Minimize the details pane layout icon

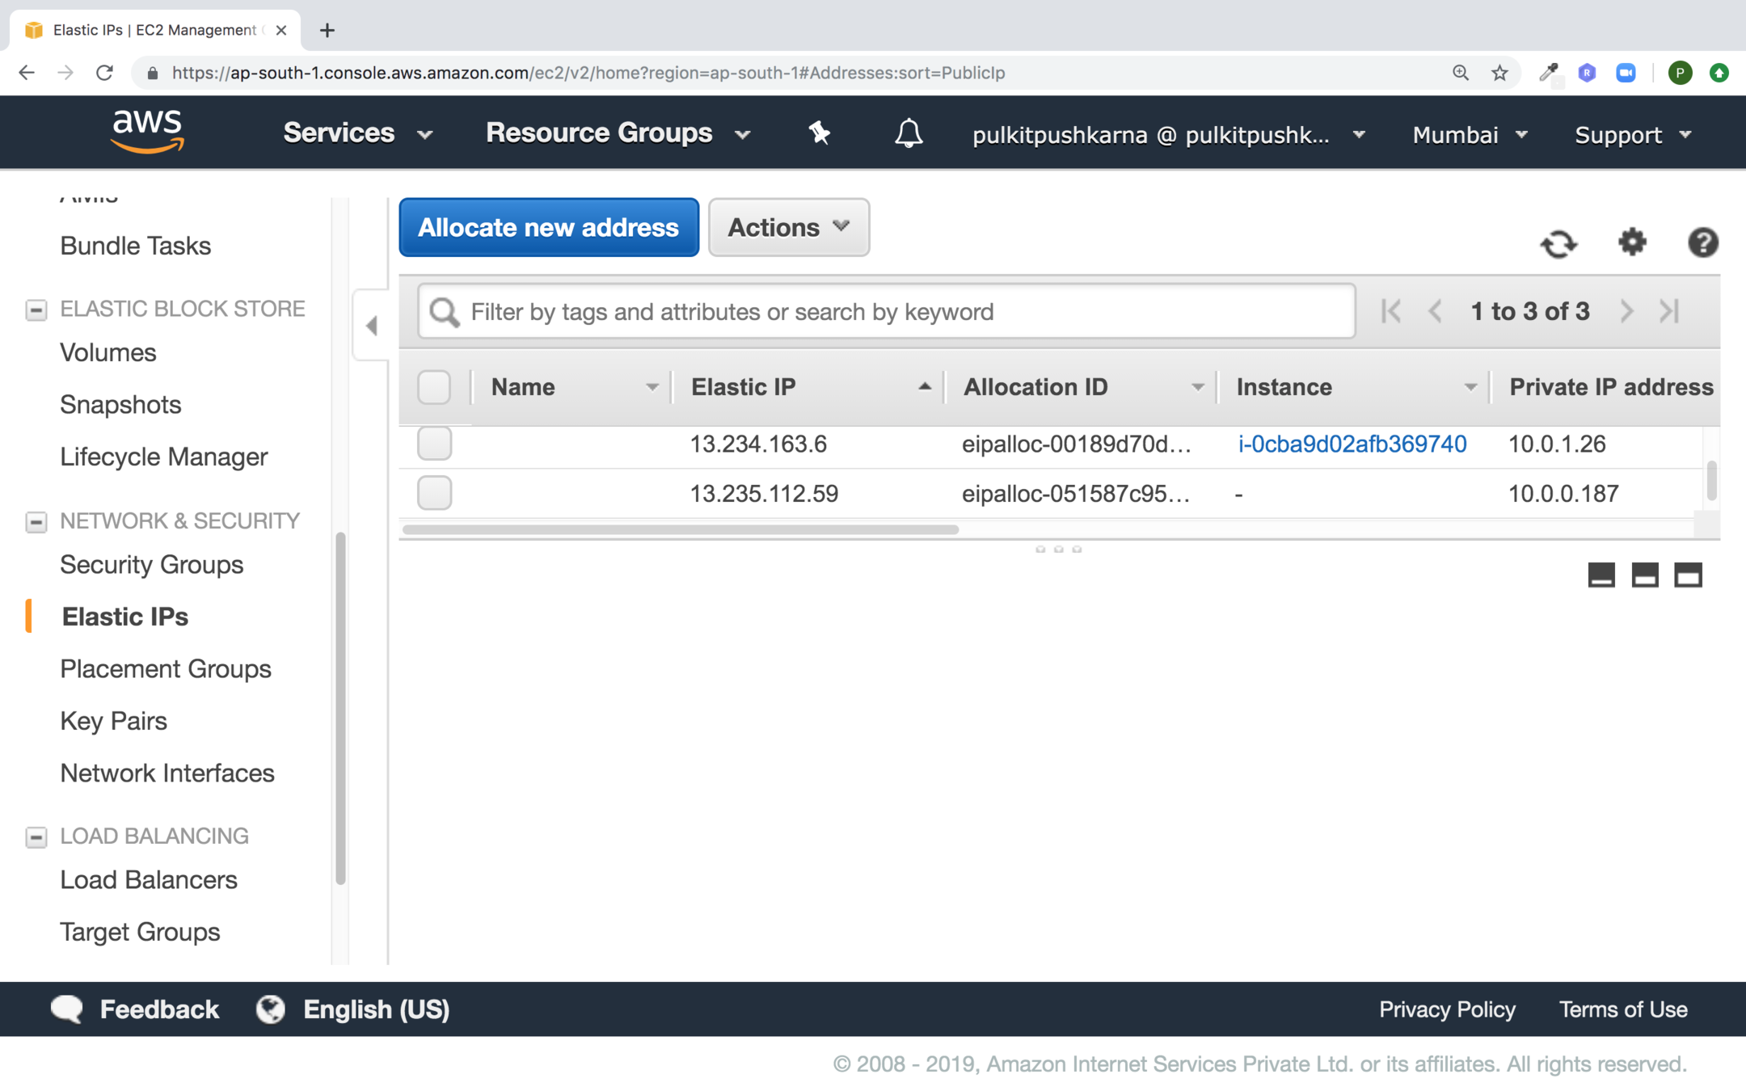[x=1601, y=575]
